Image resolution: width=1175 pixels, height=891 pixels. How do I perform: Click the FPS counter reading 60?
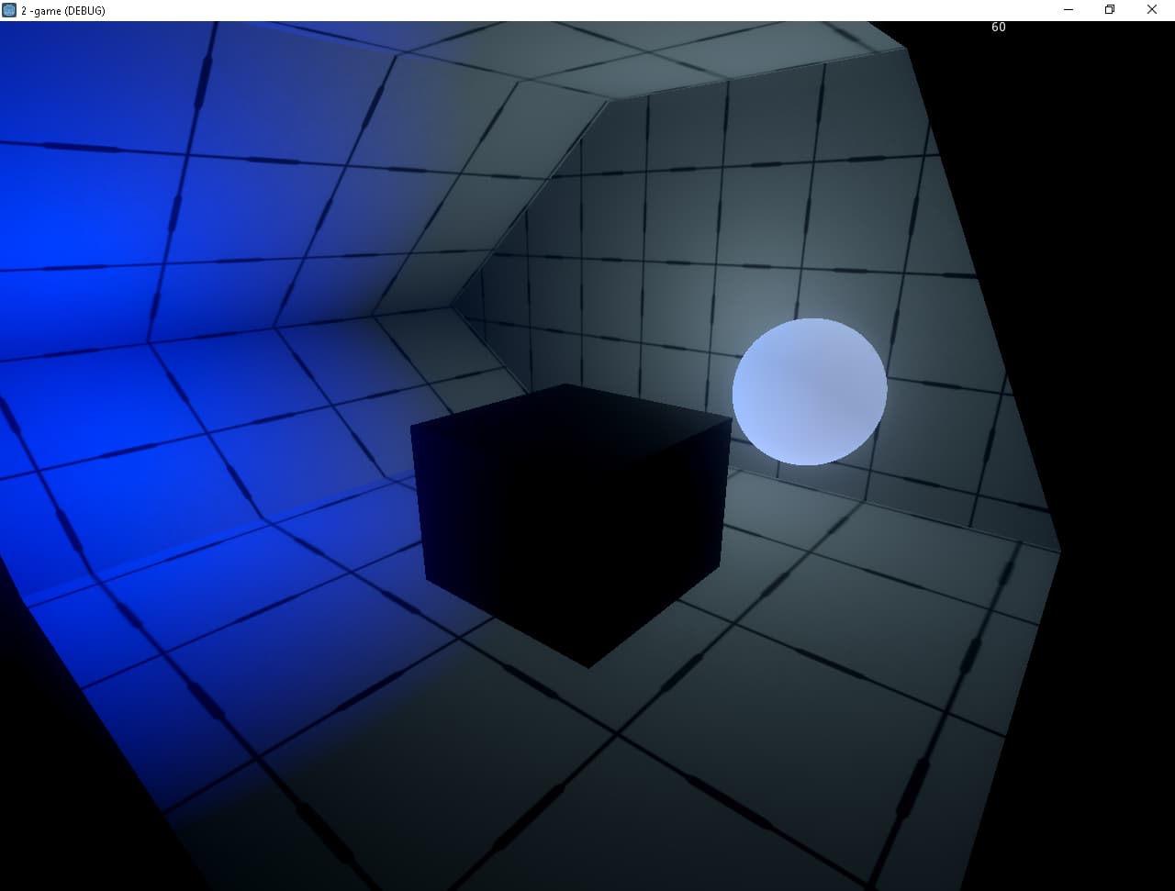(x=999, y=27)
